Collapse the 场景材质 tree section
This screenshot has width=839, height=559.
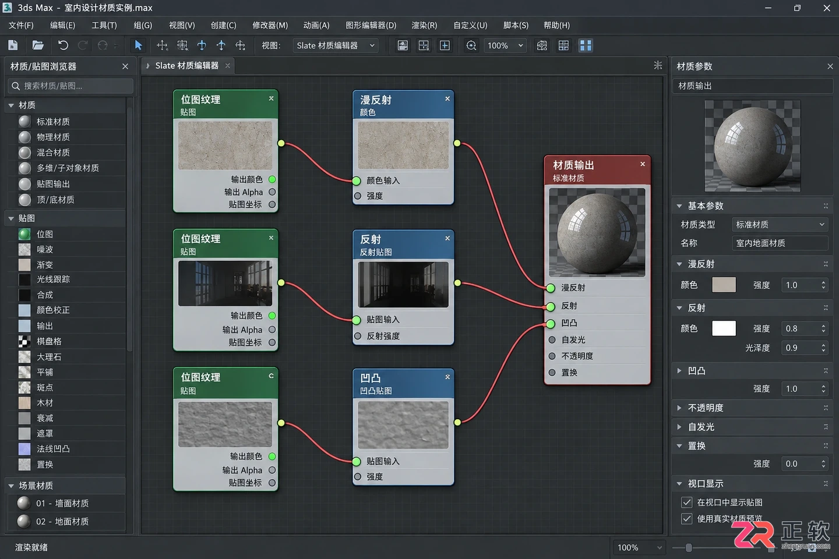(11, 486)
